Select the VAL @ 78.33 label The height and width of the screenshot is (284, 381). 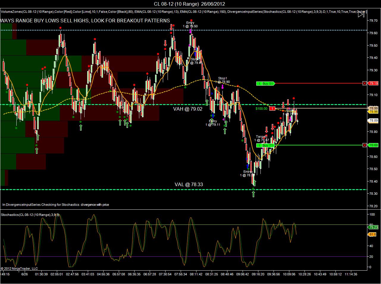pos(189,184)
